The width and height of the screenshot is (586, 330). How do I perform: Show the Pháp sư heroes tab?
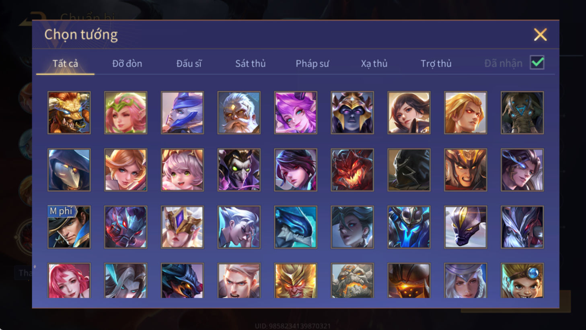[x=312, y=64]
